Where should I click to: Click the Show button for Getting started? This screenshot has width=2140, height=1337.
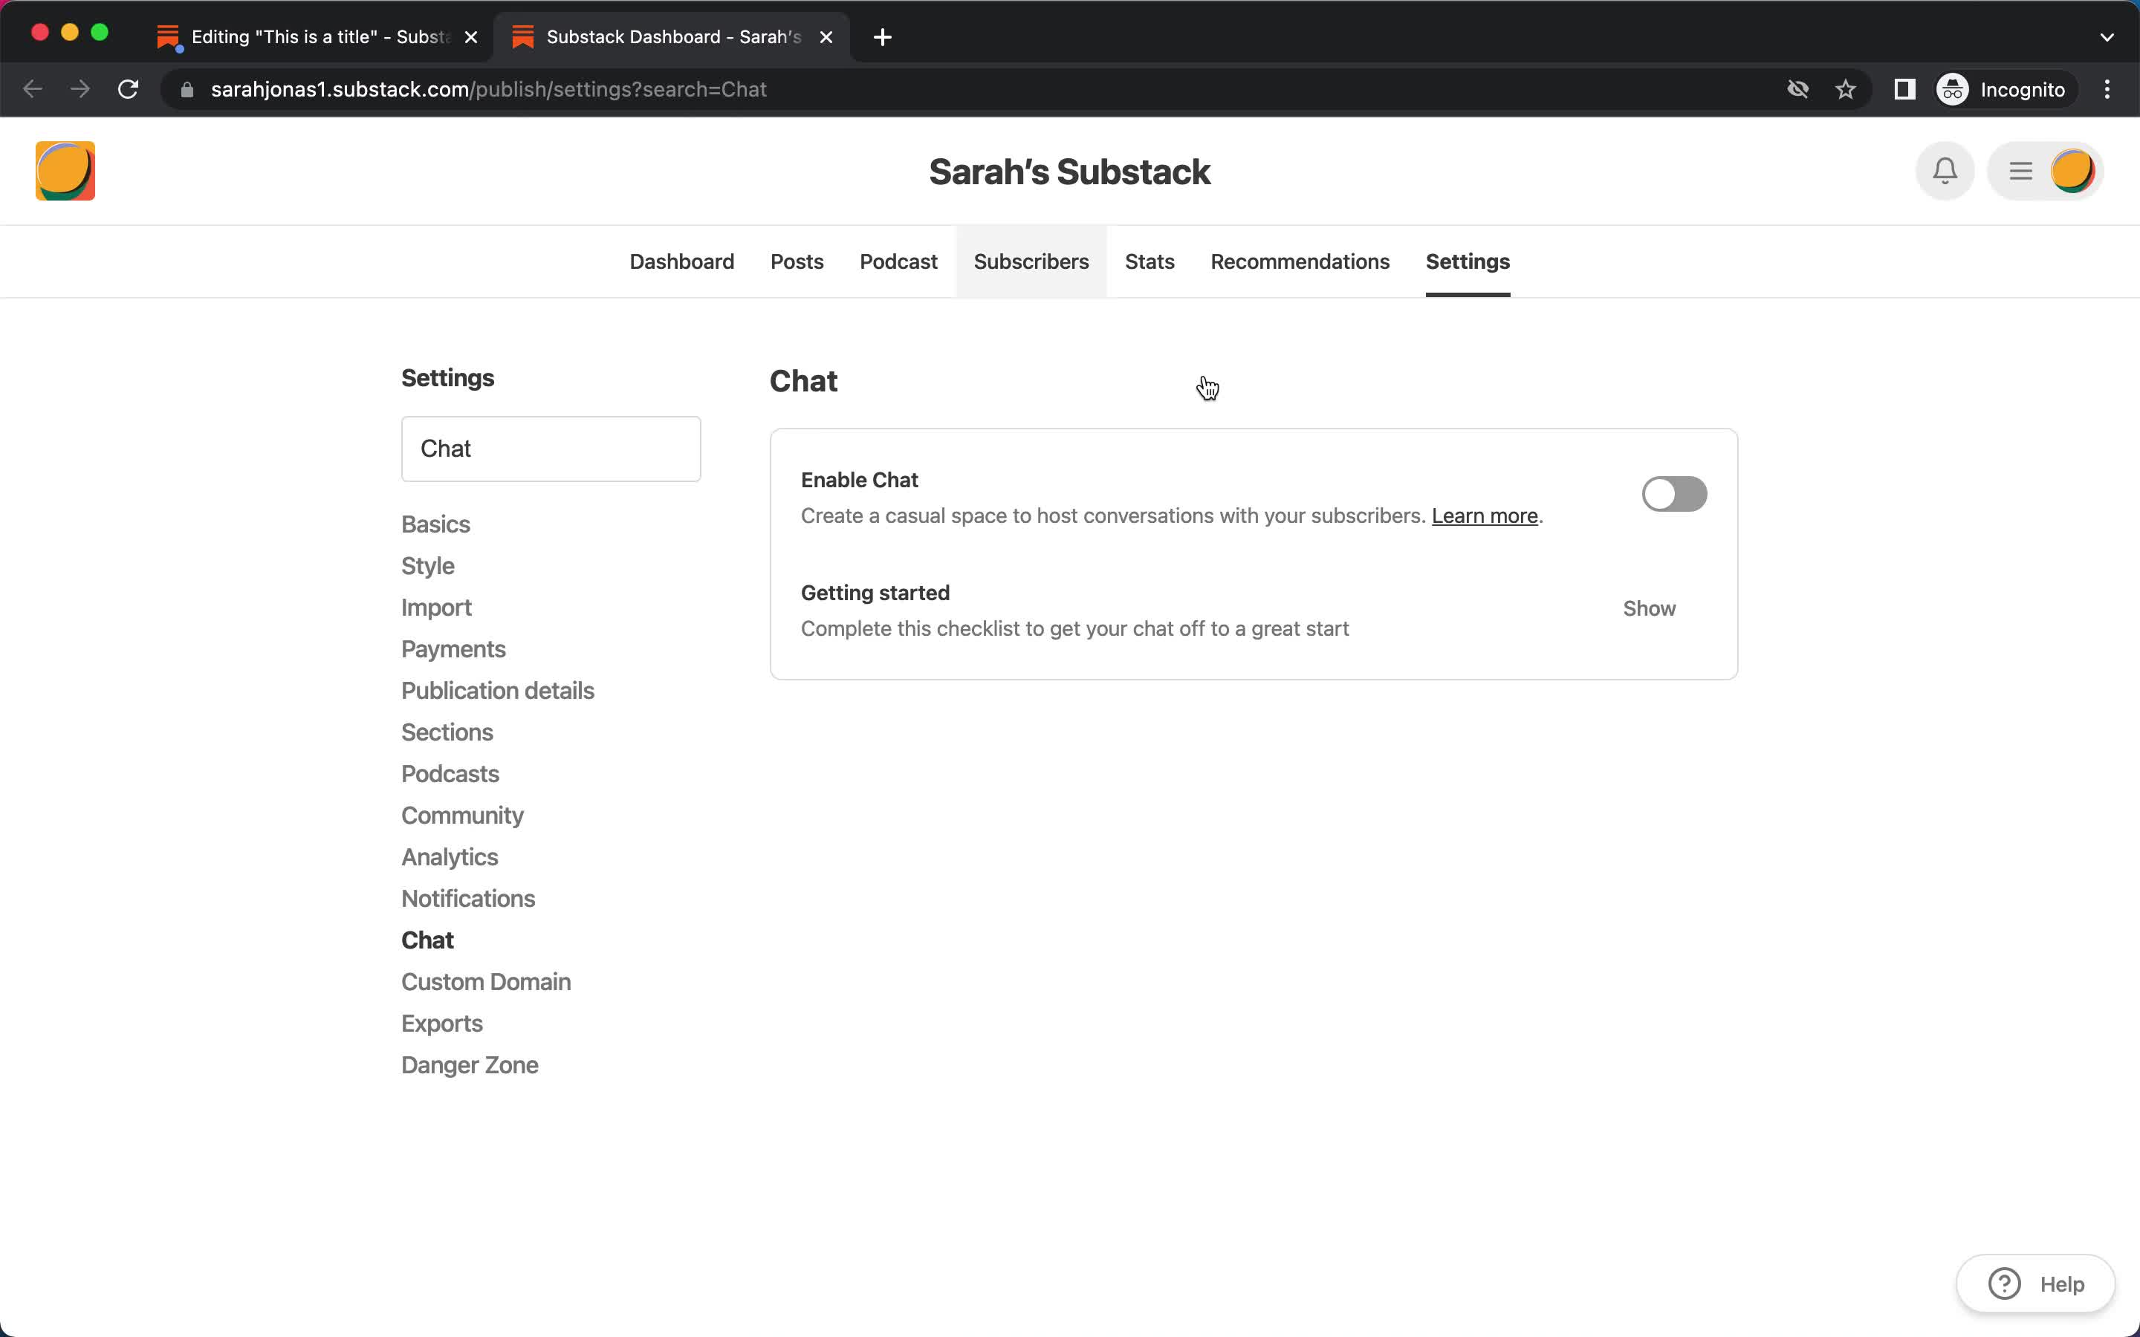1650,607
